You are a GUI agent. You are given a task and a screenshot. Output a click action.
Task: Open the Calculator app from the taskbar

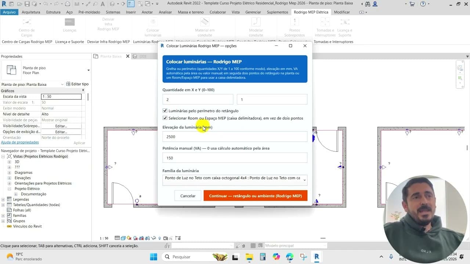(x=263, y=257)
